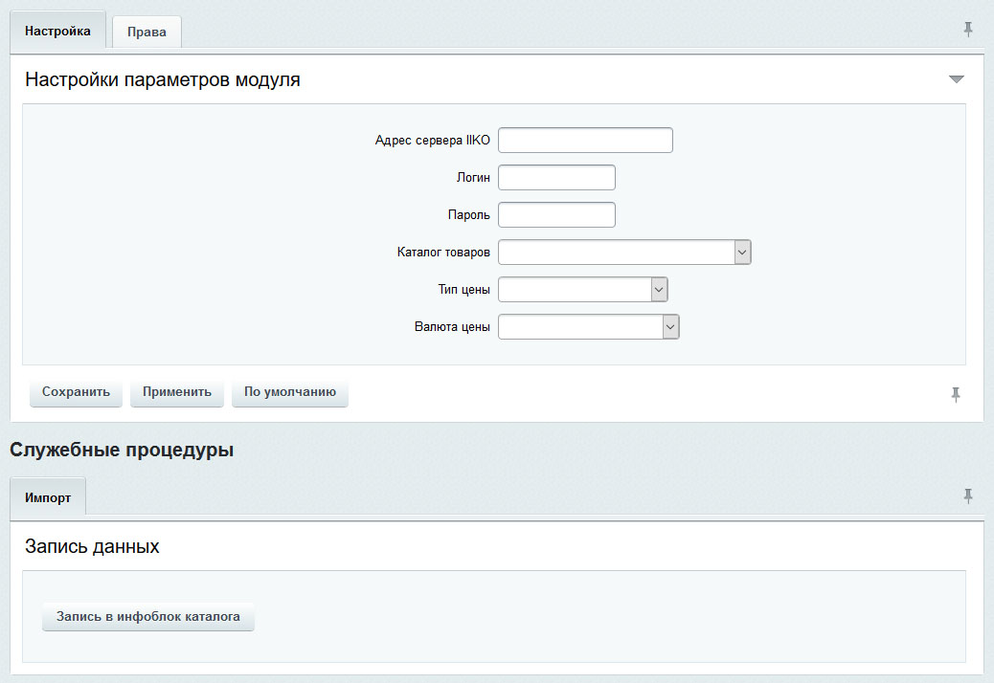
Task: Open the Импорт tab
Action: pyautogui.click(x=48, y=498)
